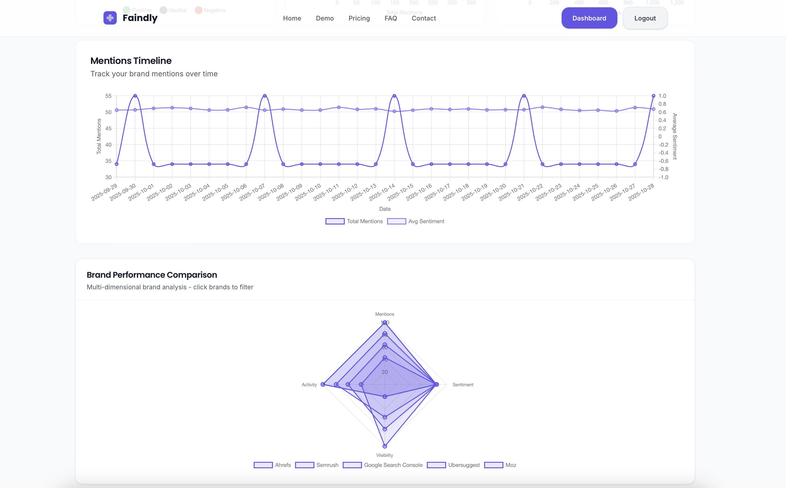Screen dimensions: 786x488
Task: Click 2025-10-14 mentions peak point
Action: coord(394,96)
